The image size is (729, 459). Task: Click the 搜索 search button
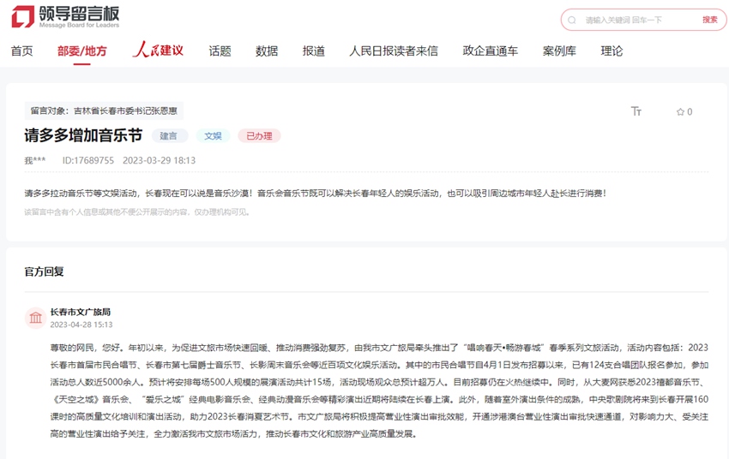(x=709, y=20)
